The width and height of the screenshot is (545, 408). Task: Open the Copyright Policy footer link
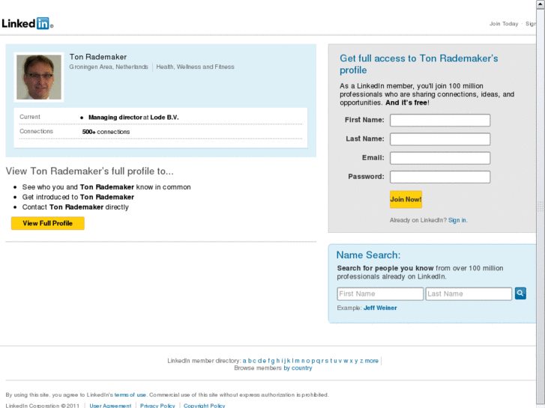click(204, 406)
